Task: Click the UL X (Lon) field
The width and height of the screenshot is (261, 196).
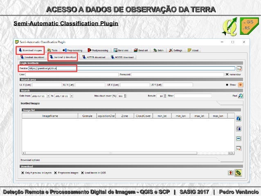Action: (x=47, y=85)
